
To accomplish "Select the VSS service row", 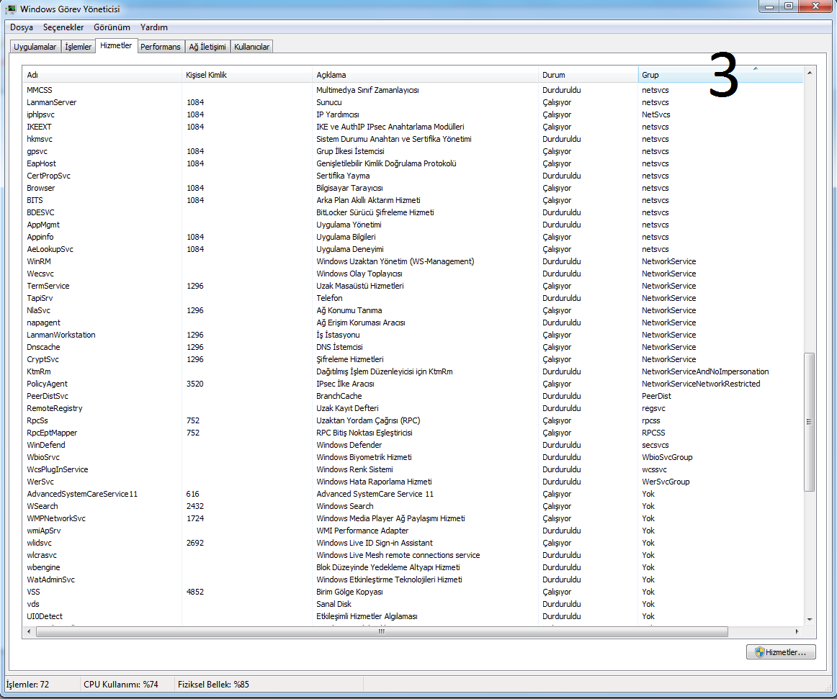I will click(413, 592).
